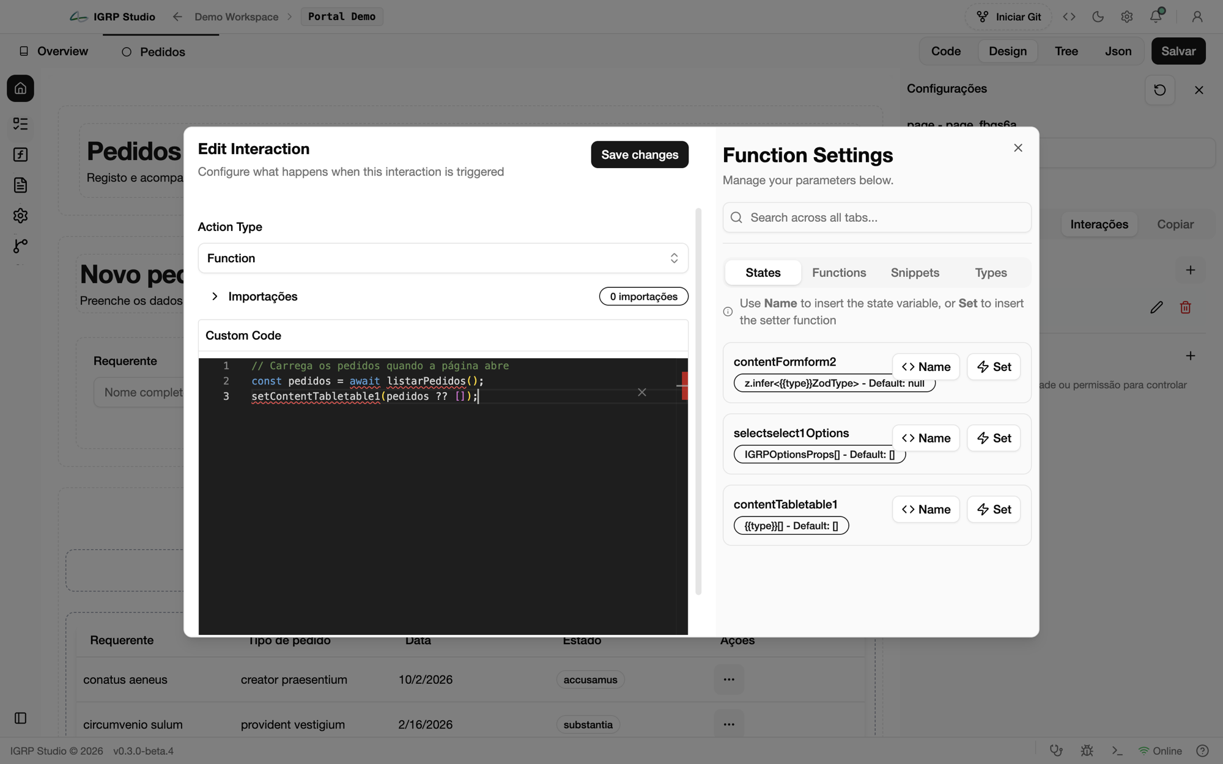1223x764 pixels.
Task: Click the Search across all tabs field
Action: 877,218
